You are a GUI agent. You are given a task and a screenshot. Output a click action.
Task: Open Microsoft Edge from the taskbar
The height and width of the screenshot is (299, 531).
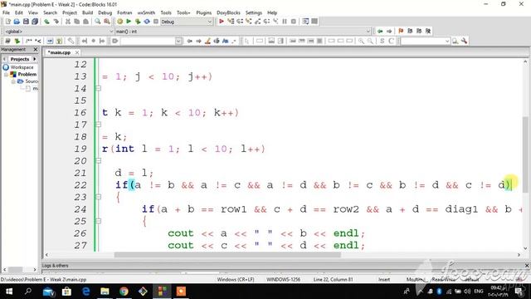pyautogui.click(x=85, y=292)
